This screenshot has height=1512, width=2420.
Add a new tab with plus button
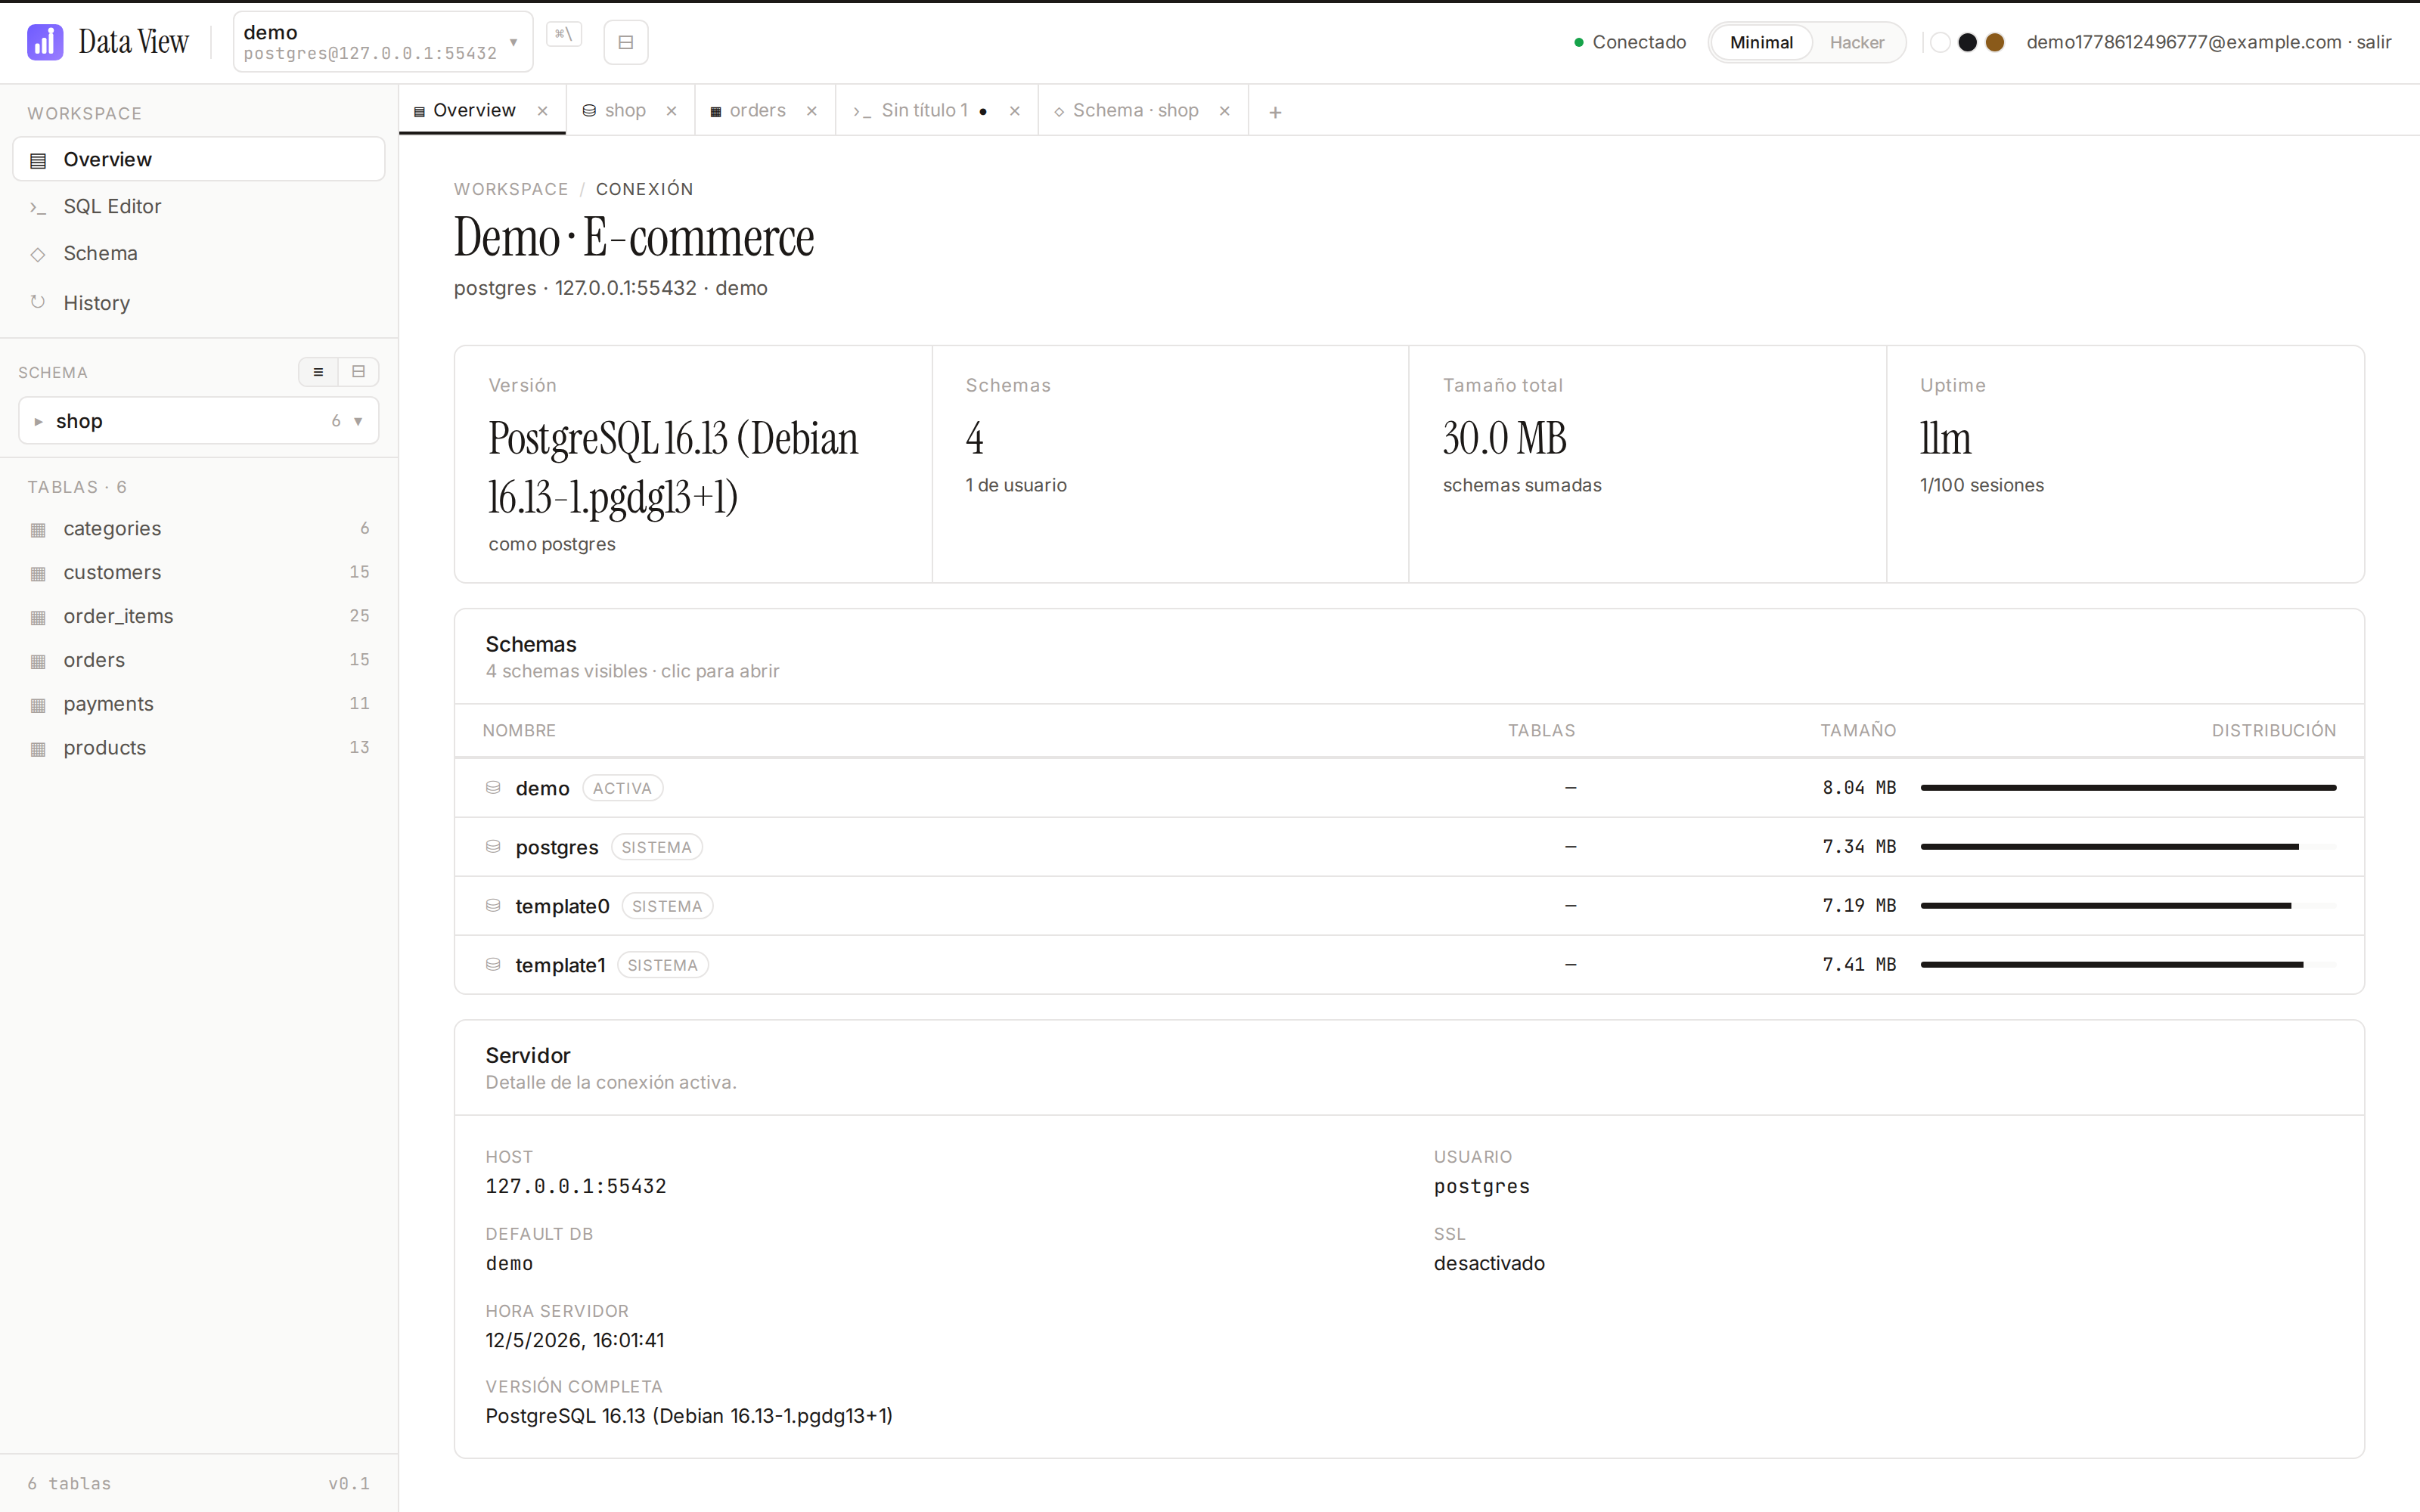(1275, 112)
